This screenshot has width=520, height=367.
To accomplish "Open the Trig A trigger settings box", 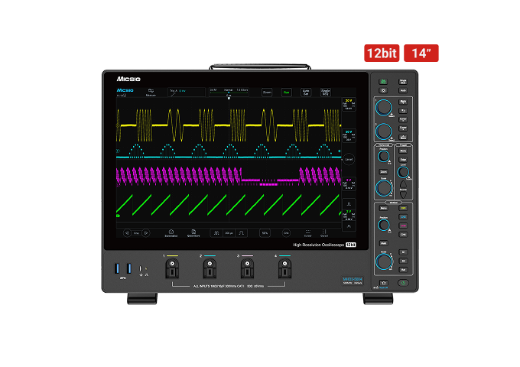I will [187, 93].
